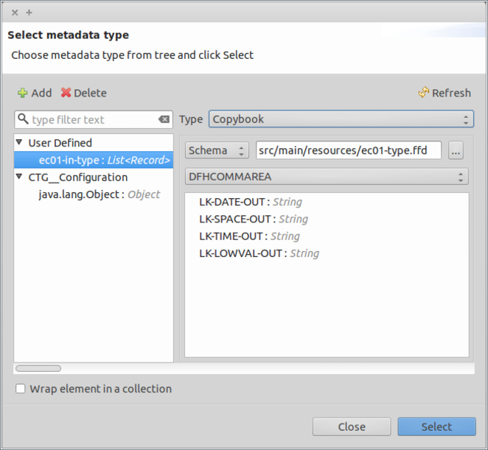Click the red X Delete icon
This screenshot has width=488, height=450.
(x=66, y=93)
